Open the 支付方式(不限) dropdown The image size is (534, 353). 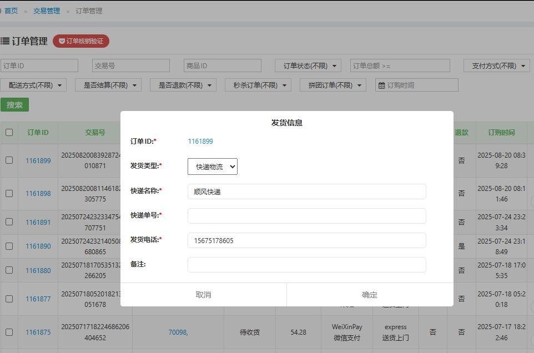point(497,65)
